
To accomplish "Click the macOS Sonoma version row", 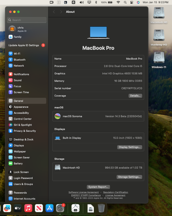I will (98, 116).
